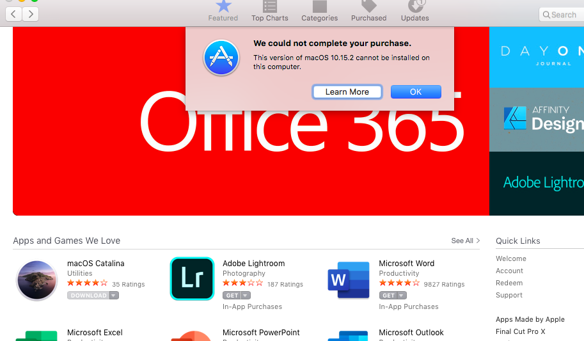The image size is (584, 341).
Task: Open the Affinity Designer banner
Action: pyautogui.click(x=537, y=120)
